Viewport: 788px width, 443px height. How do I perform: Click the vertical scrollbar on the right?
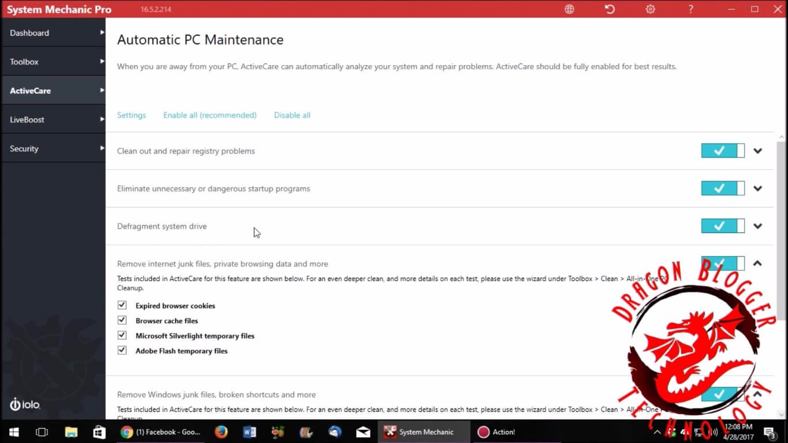pyautogui.click(x=782, y=231)
